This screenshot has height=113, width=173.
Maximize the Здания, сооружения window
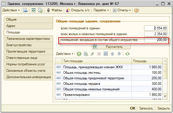163,4
